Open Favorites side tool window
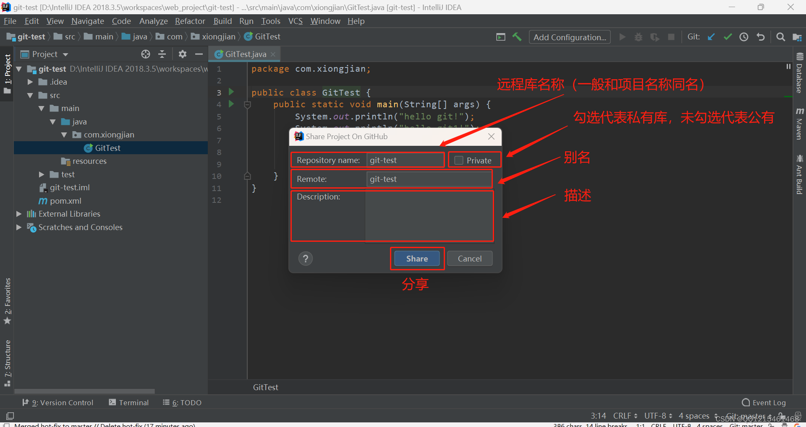 click(x=7, y=300)
